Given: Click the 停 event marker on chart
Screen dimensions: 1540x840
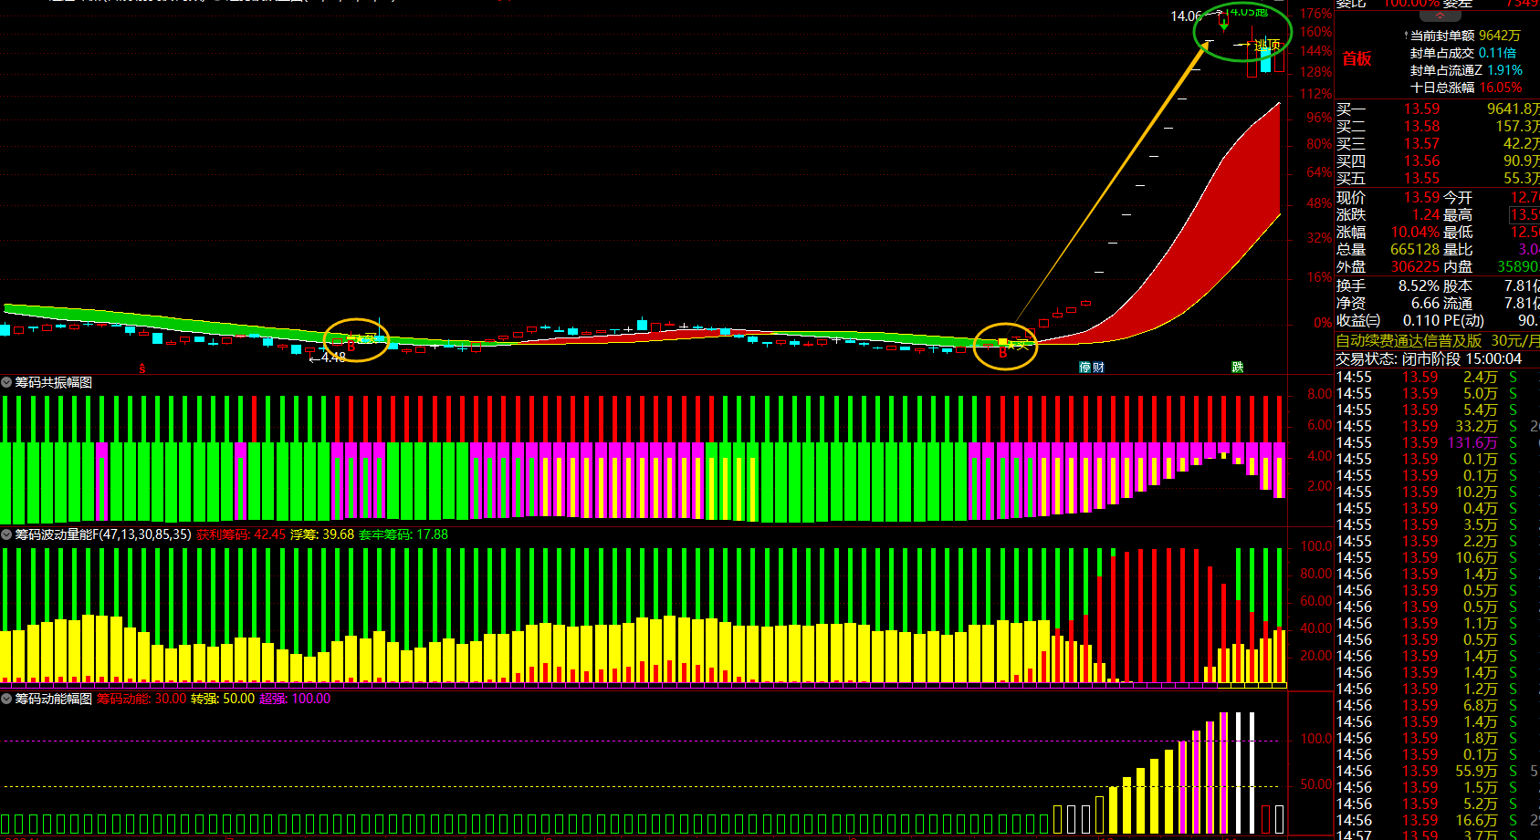Looking at the screenshot, I should click(x=1085, y=368).
